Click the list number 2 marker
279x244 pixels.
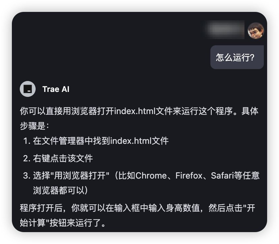(27, 158)
